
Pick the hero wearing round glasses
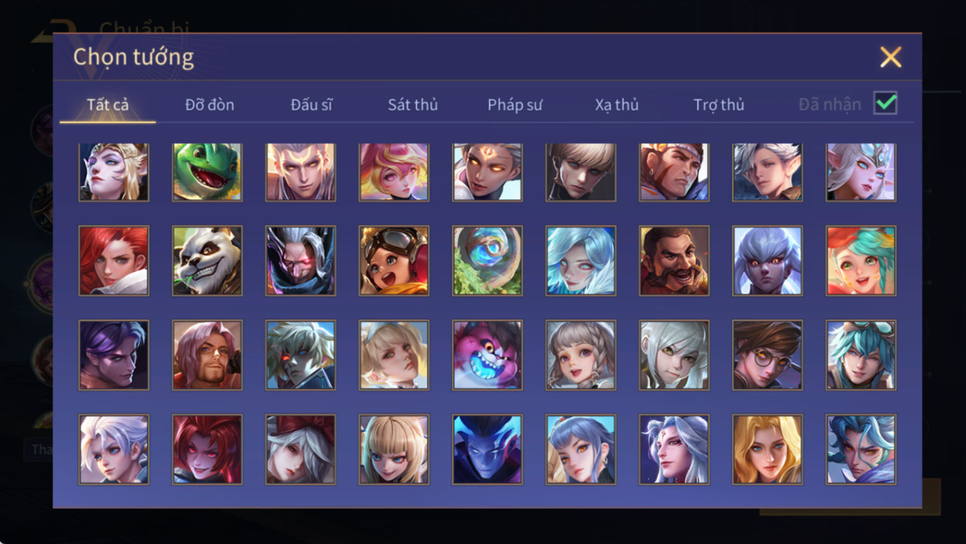coord(767,355)
